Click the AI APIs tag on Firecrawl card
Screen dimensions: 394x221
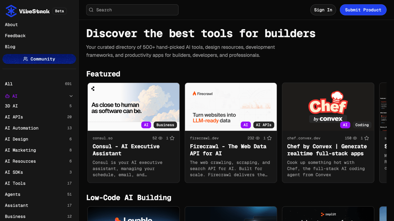pyautogui.click(x=264, y=125)
